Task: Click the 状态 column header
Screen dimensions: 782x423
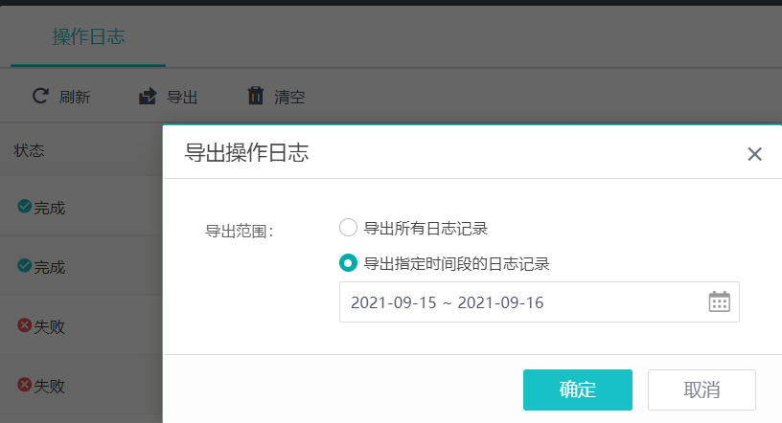Action: coord(29,150)
